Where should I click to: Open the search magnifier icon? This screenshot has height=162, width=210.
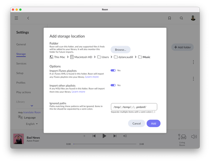(181, 18)
